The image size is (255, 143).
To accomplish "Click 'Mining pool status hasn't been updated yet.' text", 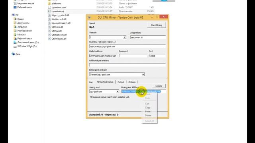I will [110, 97].
